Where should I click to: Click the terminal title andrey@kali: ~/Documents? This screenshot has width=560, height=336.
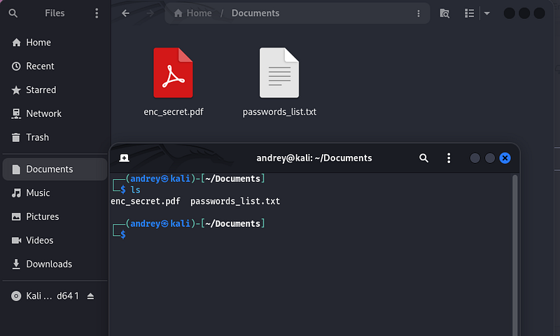[314, 157]
